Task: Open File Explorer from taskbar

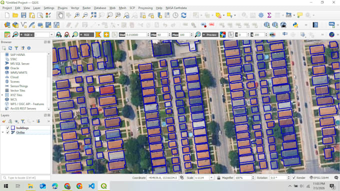Action: tap(30, 186)
